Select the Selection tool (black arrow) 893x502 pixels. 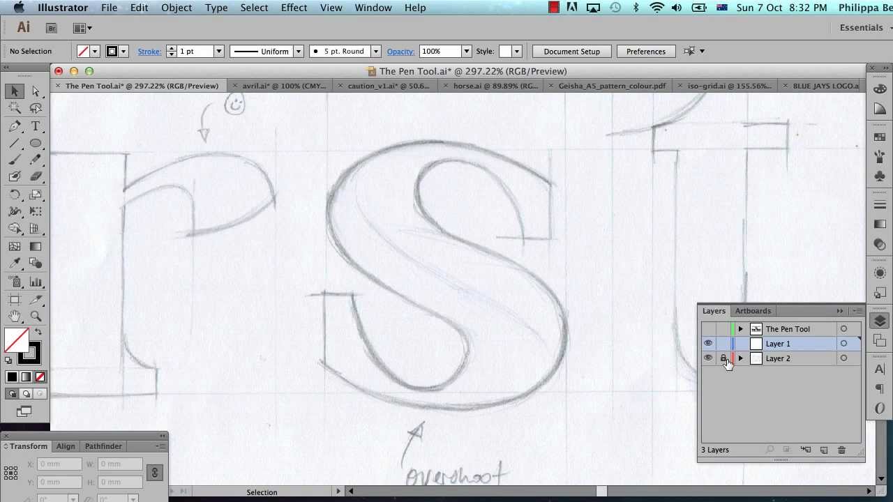click(x=15, y=91)
